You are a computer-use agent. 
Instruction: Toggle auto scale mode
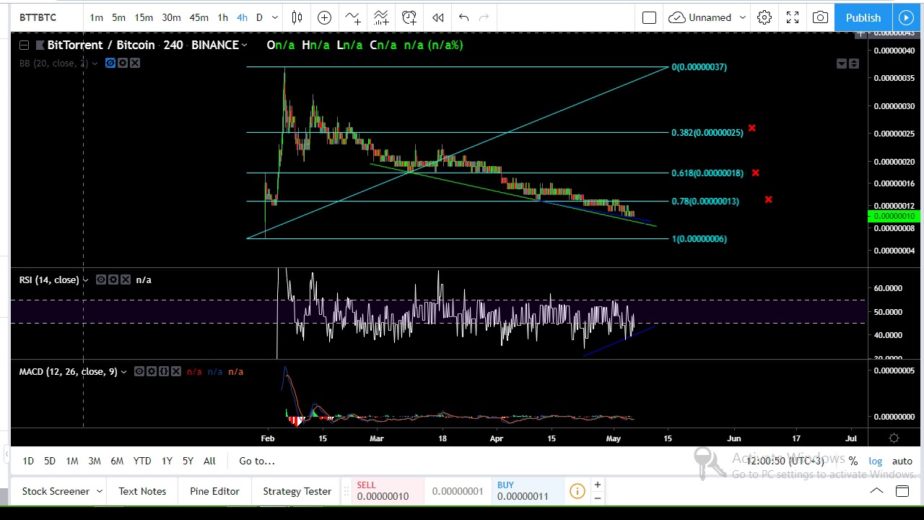click(902, 461)
